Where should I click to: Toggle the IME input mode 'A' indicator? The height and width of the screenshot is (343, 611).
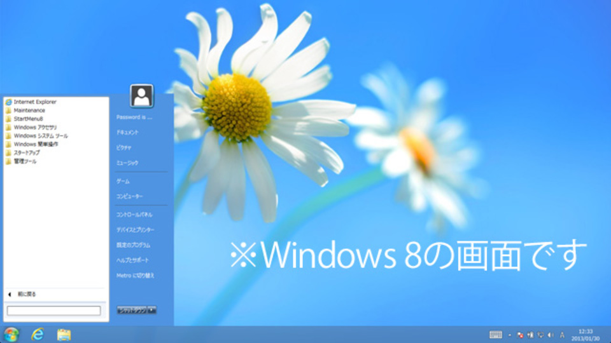click(x=562, y=335)
